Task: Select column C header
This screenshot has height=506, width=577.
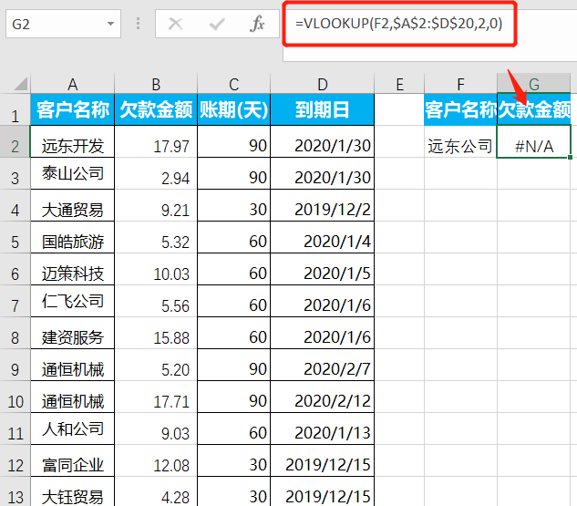Action: 234,84
